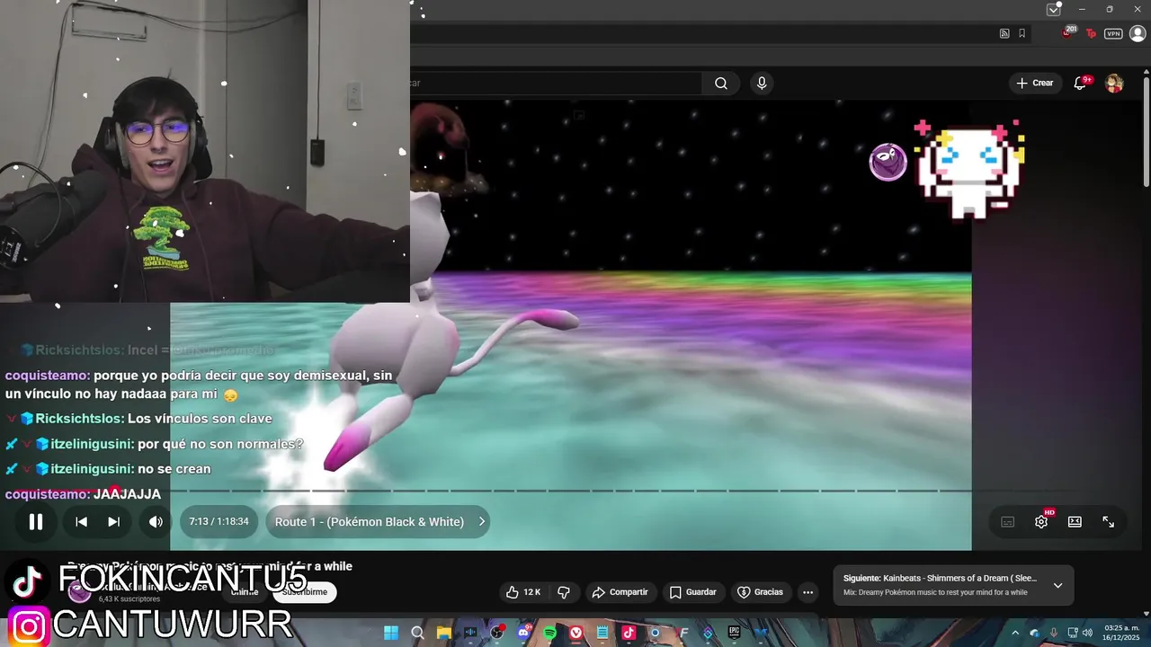Open the browser profile icon
This screenshot has height=647, width=1151.
[x=1138, y=33]
